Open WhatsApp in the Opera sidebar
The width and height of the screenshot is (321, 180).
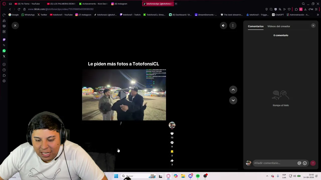pos(4,51)
